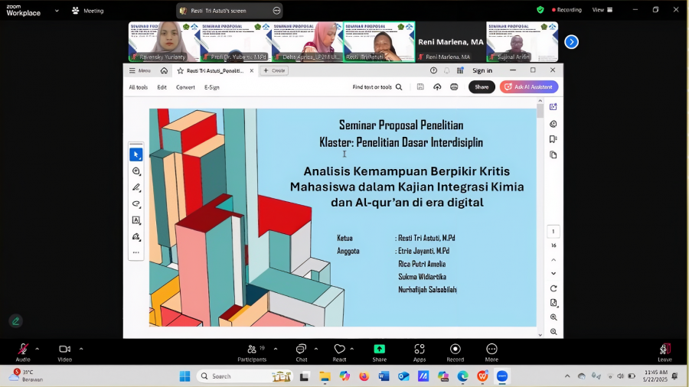Image resolution: width=689 pixels, height=387 pixels.
Task: Show next participants with the blue arrow
Action: click(571, 42)
